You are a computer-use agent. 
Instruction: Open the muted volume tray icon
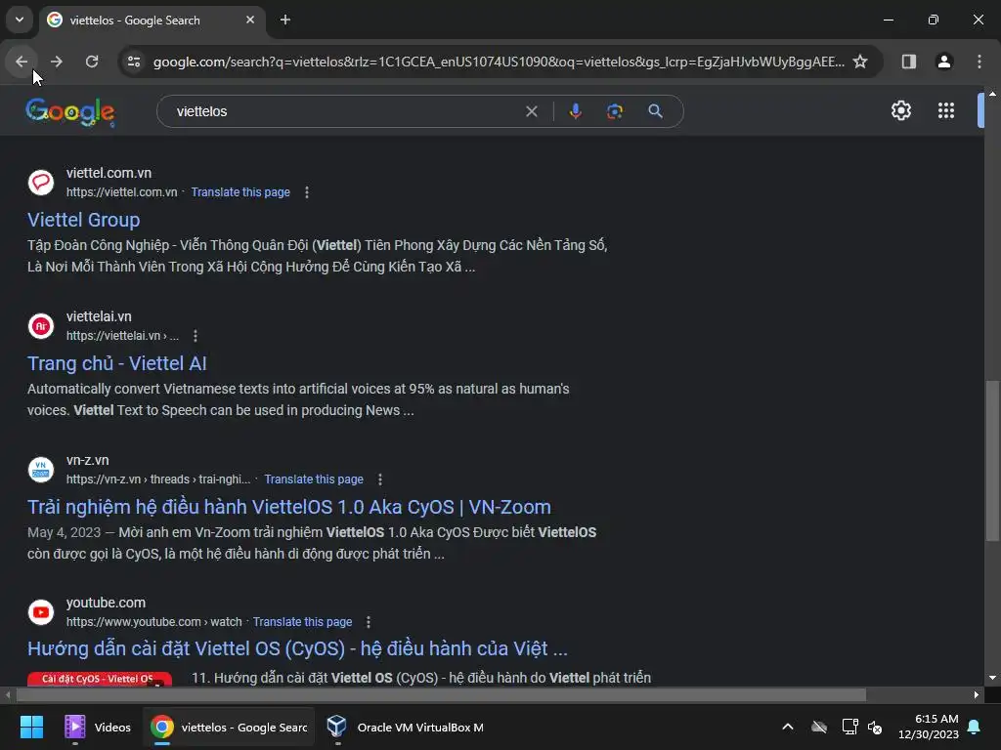(875, 727)
